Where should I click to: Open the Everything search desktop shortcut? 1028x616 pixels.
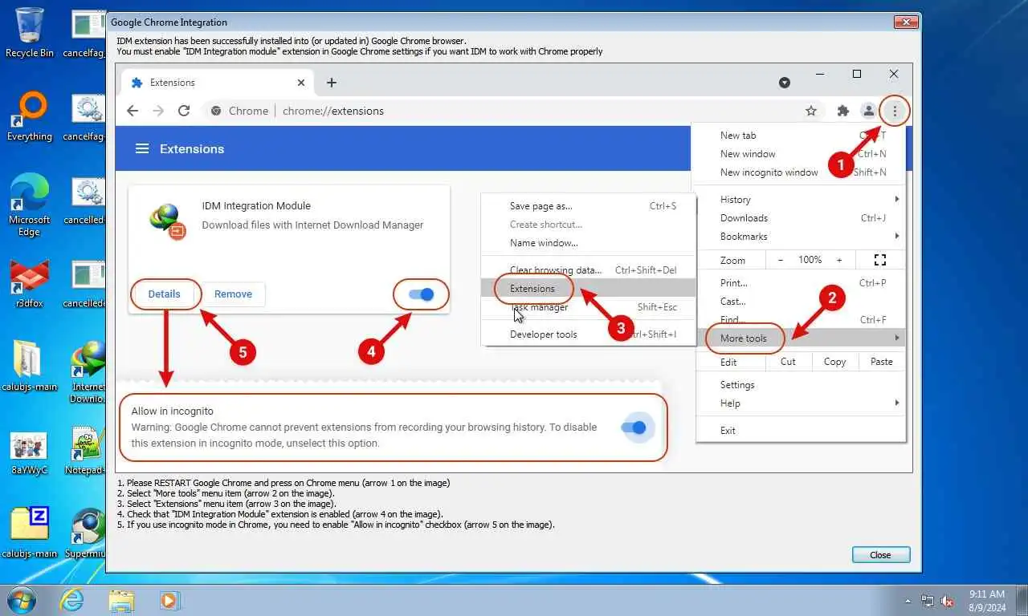tap(30, 117)
